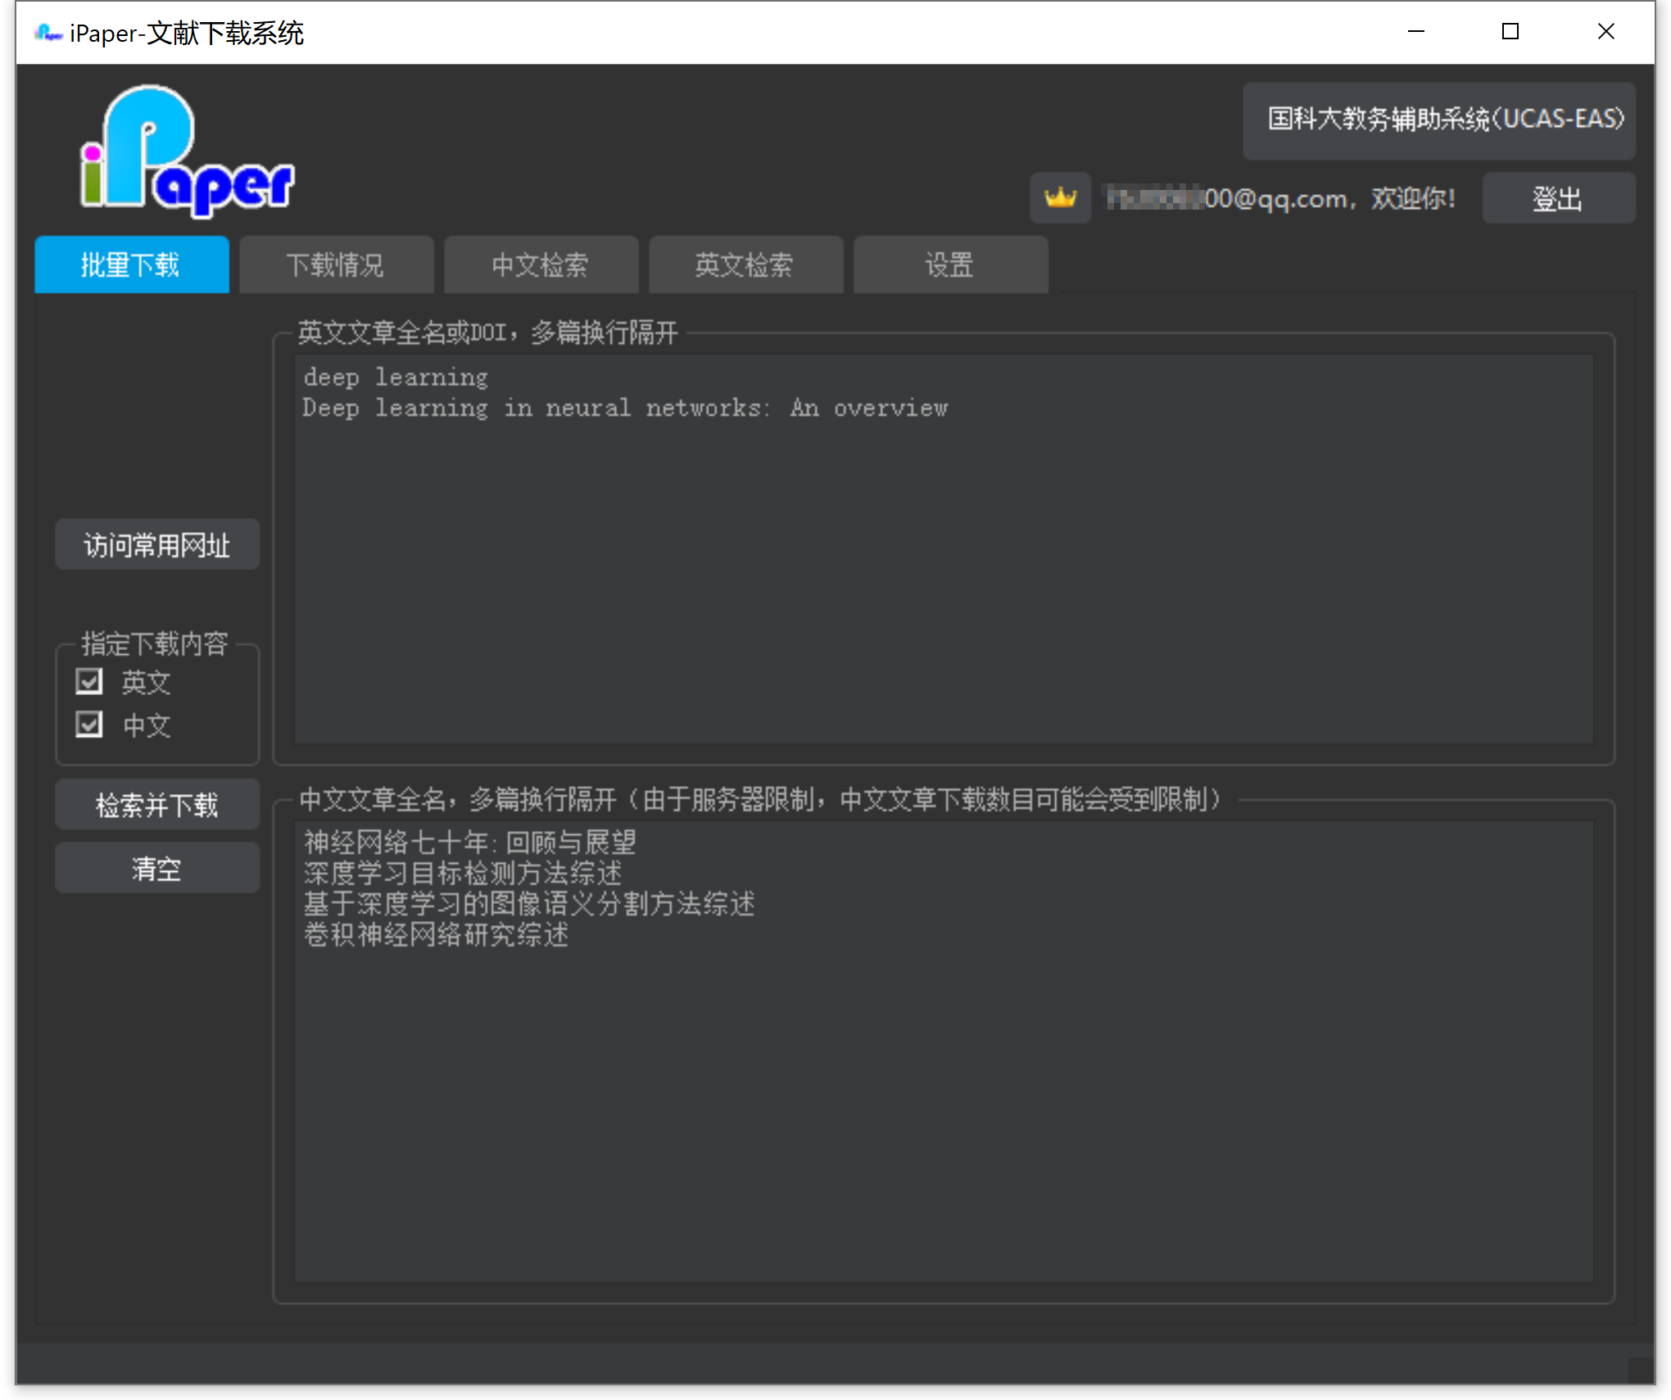Switch to the 下载情况 tab
The height and width of the screenshot is (1400, 1671).
(336, 265)
